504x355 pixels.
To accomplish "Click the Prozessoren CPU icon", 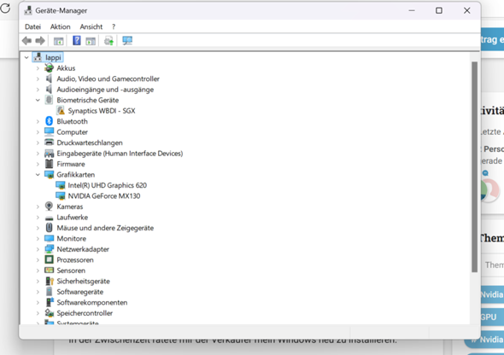I will coord(50,259).
